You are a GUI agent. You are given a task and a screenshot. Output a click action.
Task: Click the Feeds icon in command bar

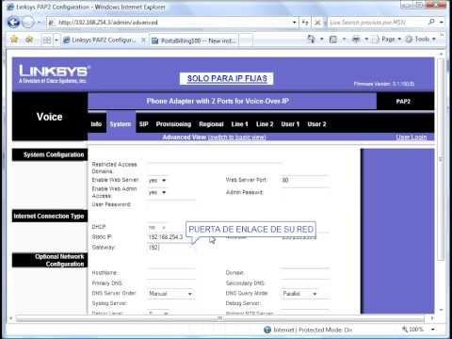(333, 40)
